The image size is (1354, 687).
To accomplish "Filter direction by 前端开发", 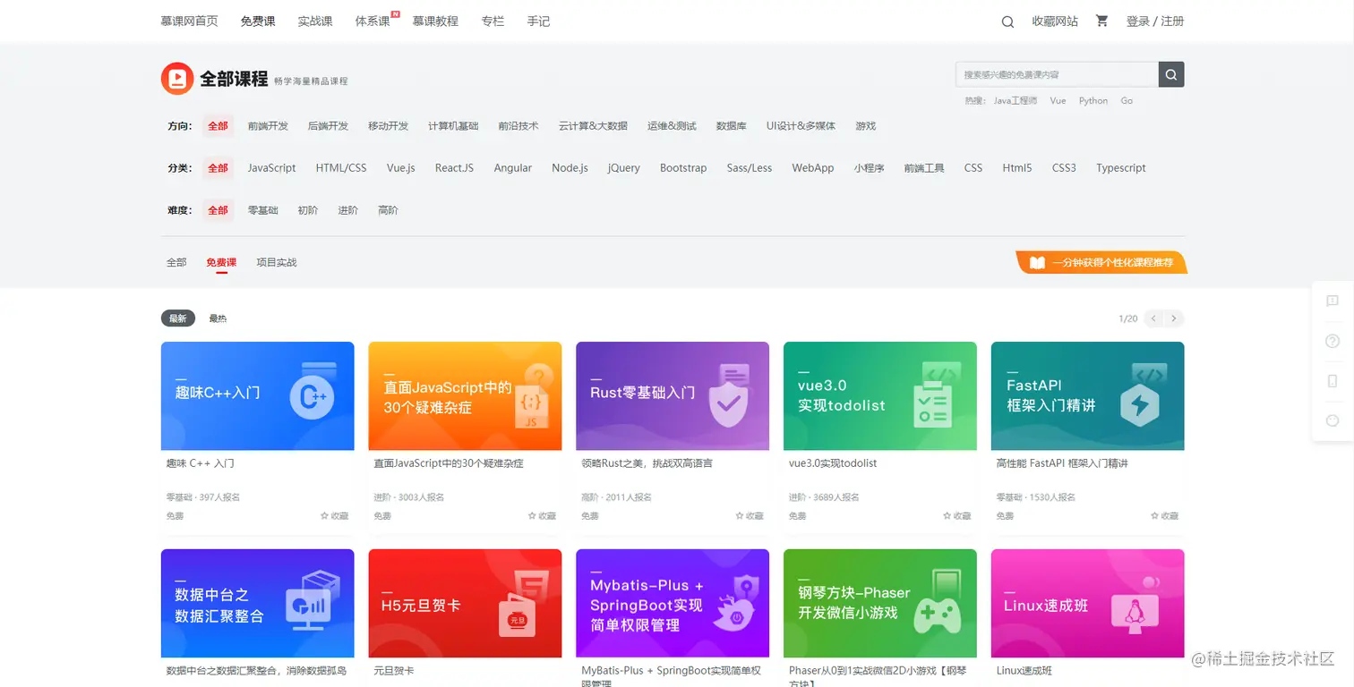I will coord(269,126).
